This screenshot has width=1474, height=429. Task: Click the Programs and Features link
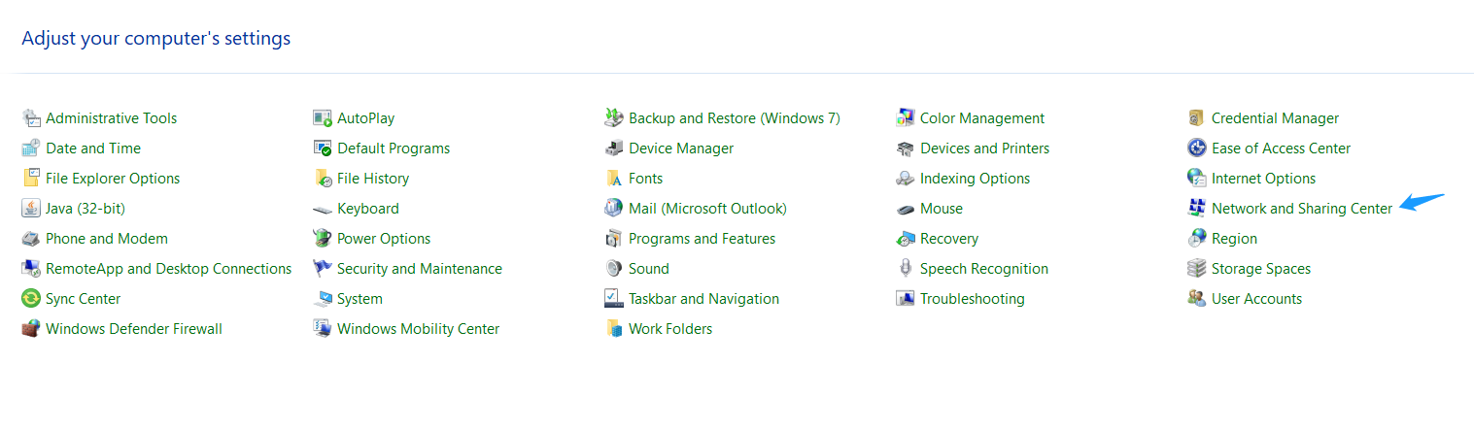click(x=703, y=239)
